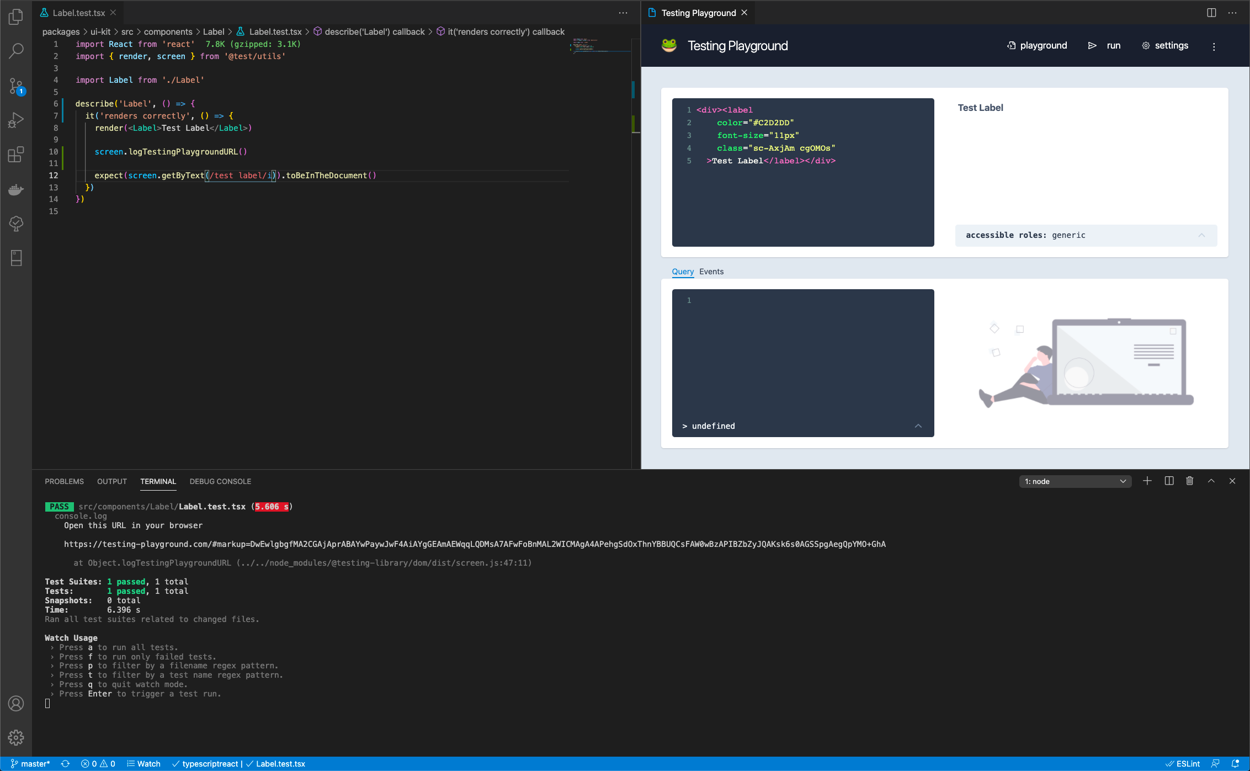Click the trash icon to kill terminal
The height and width of the screenshot is (771, 1250).
[1189, 481]
